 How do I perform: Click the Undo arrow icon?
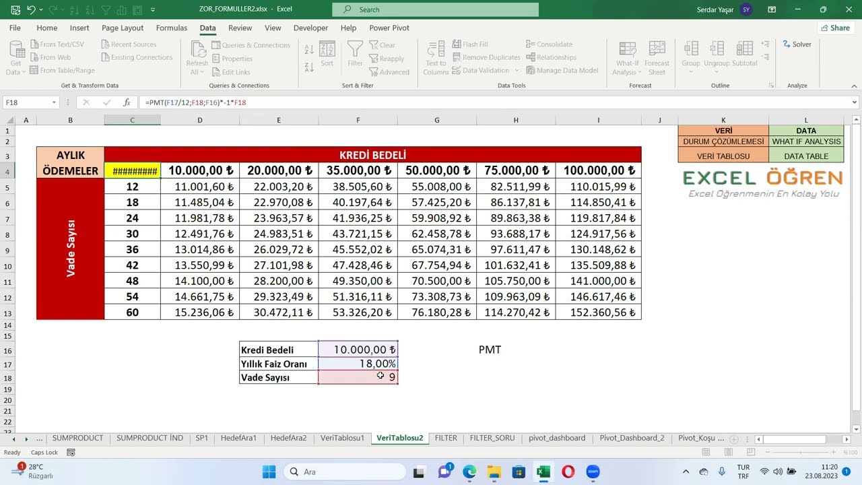31,9
